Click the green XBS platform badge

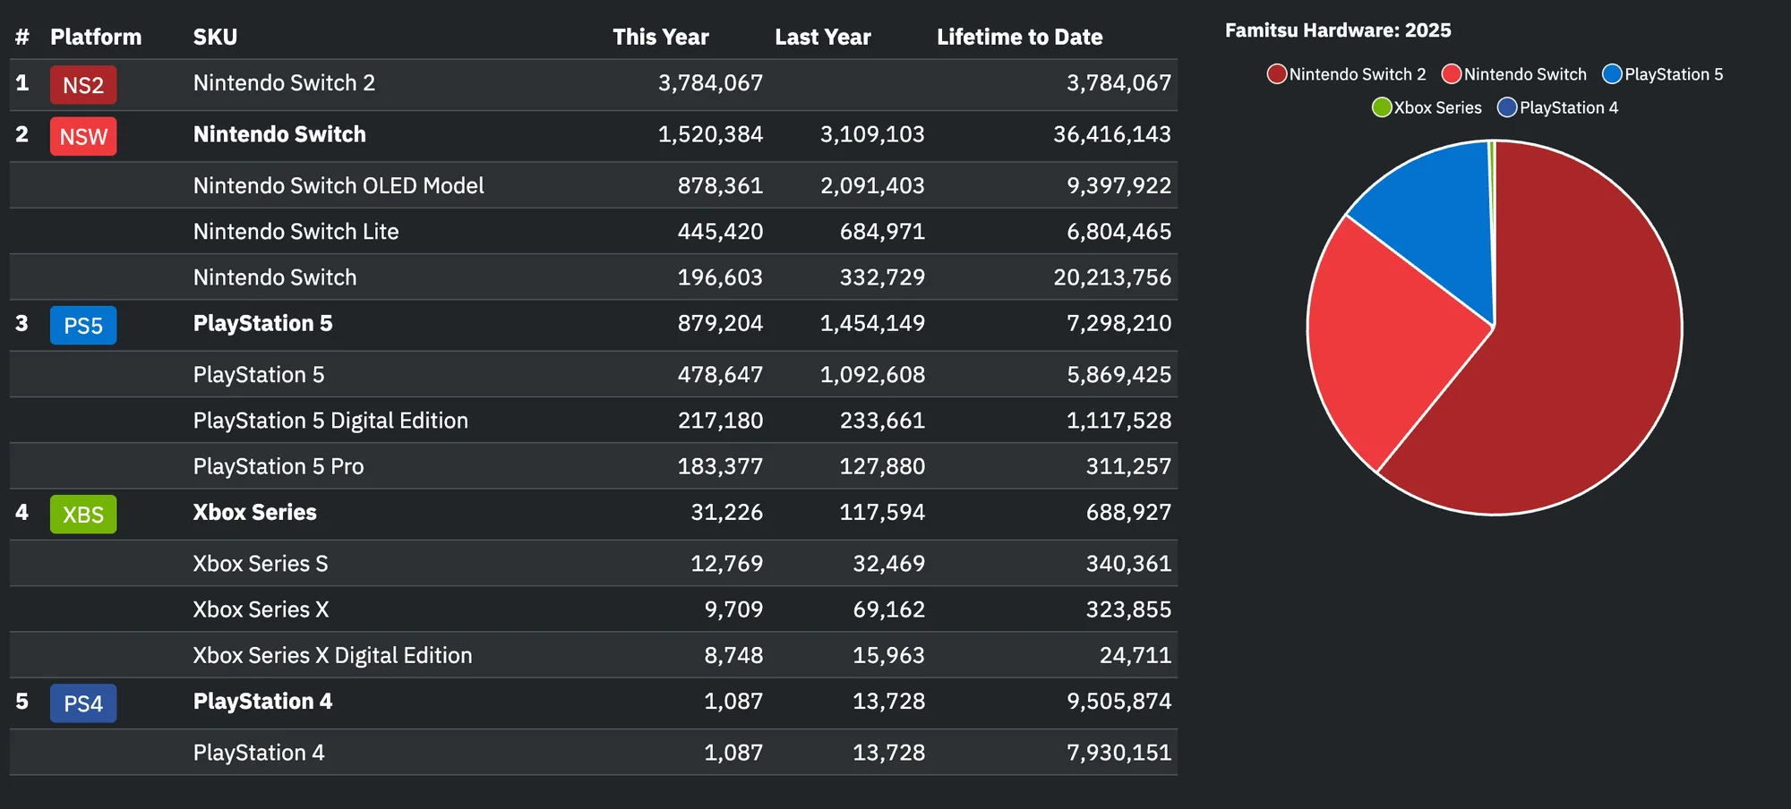click(x=83, y=515)
